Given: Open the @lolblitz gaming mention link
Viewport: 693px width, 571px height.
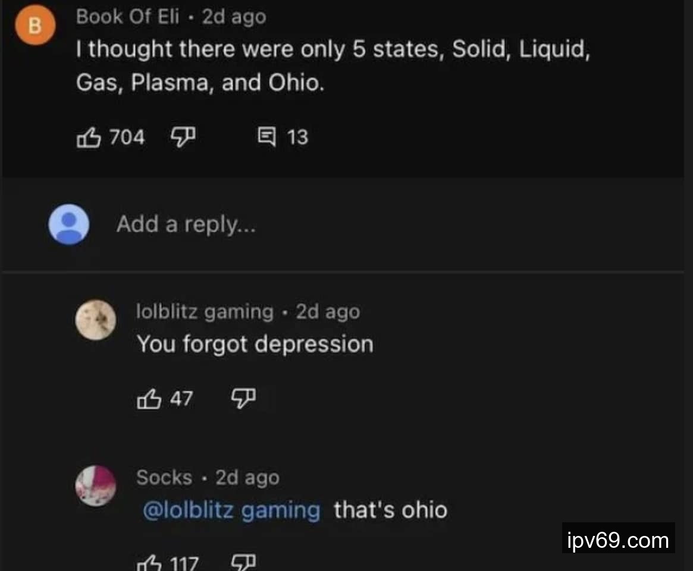Looking at the screenshot, I should (x=231, y=510).
